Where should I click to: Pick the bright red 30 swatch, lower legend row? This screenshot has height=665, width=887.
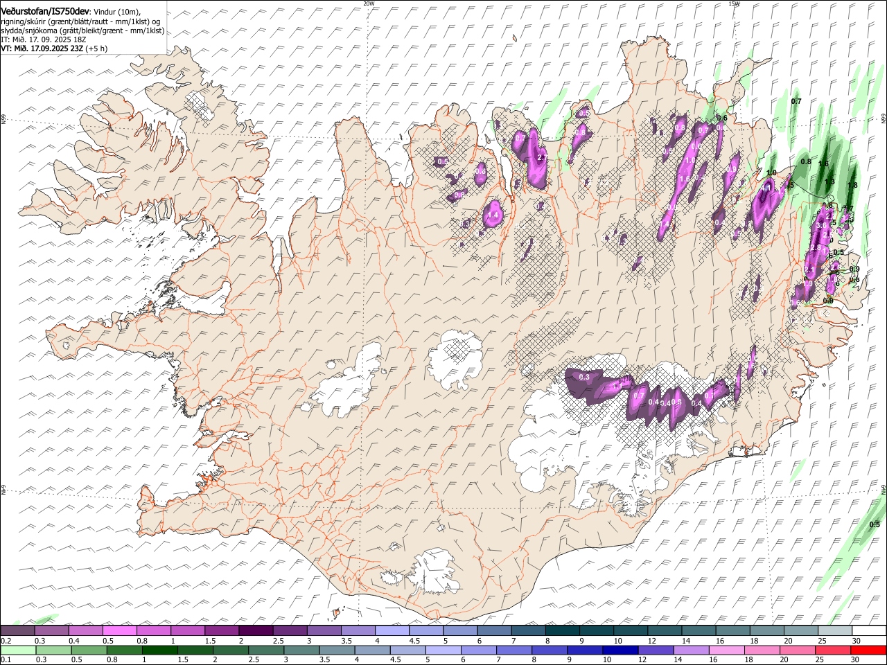[868, 650]
